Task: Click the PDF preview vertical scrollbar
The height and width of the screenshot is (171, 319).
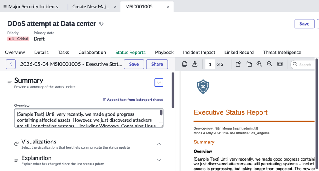Action: 316,114
